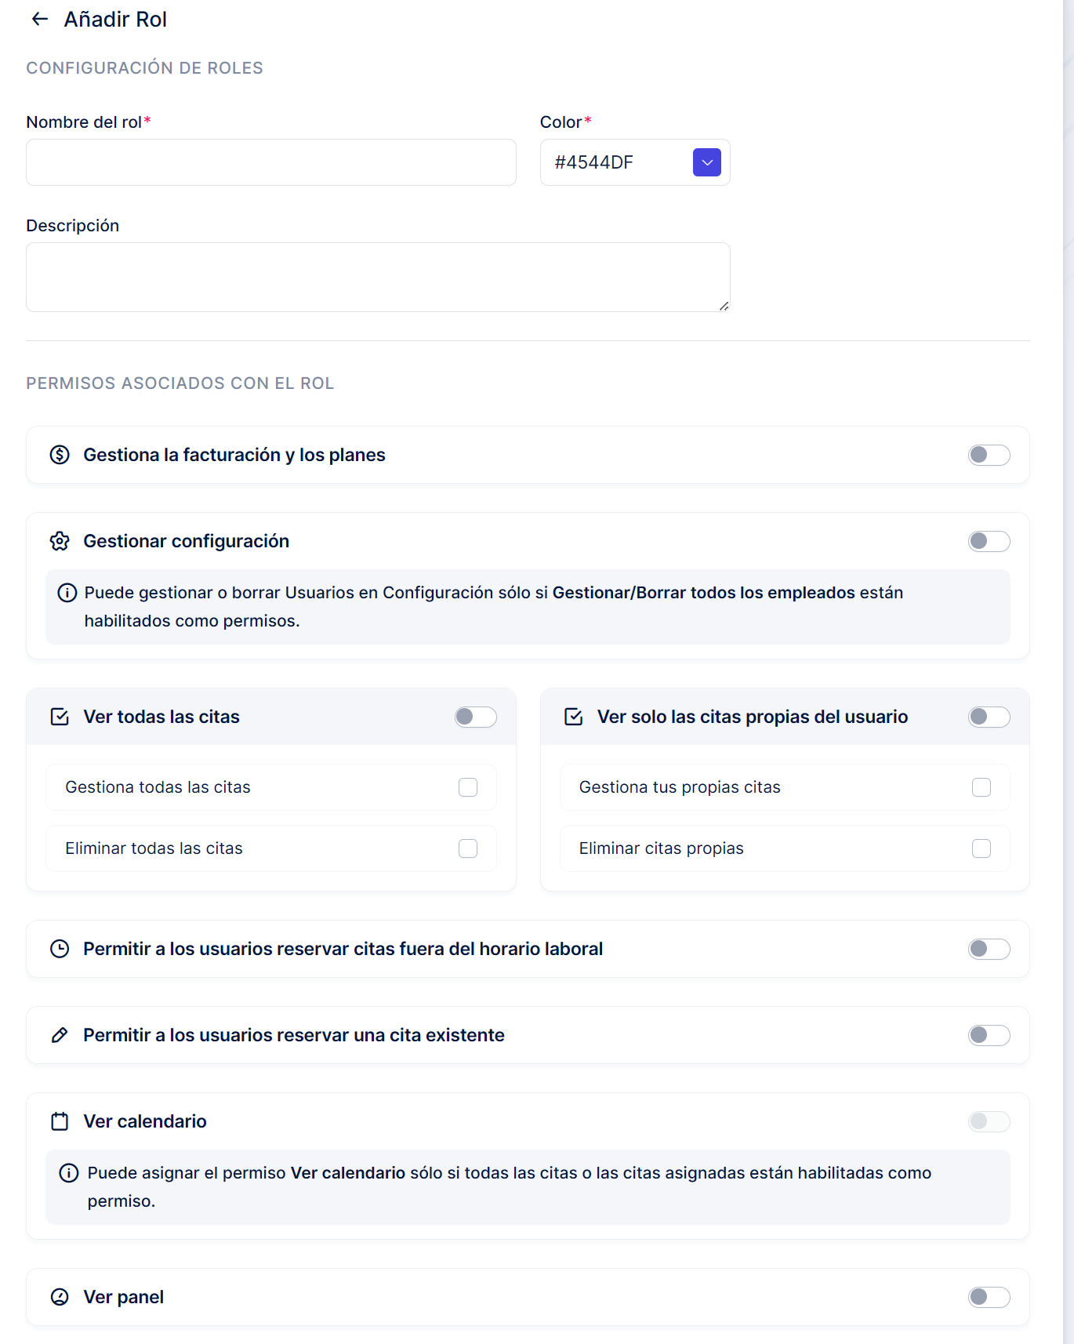Image resolution: width=1074 pixels, height=1344 pixels.
Task: Turn on Ver todas las citas
Action: 475,717
